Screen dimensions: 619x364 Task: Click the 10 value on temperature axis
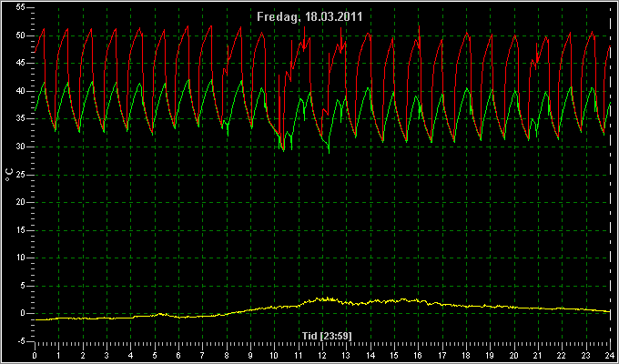(x=21, y=258)
